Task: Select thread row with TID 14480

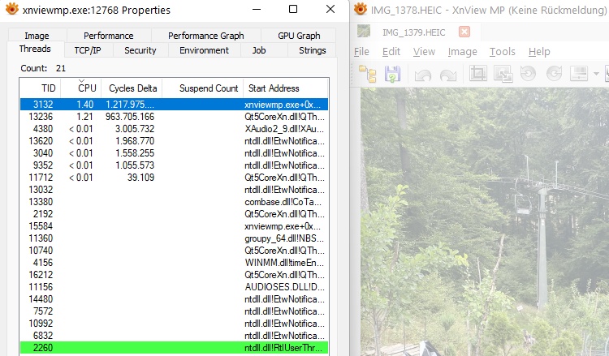Action: 174,299
